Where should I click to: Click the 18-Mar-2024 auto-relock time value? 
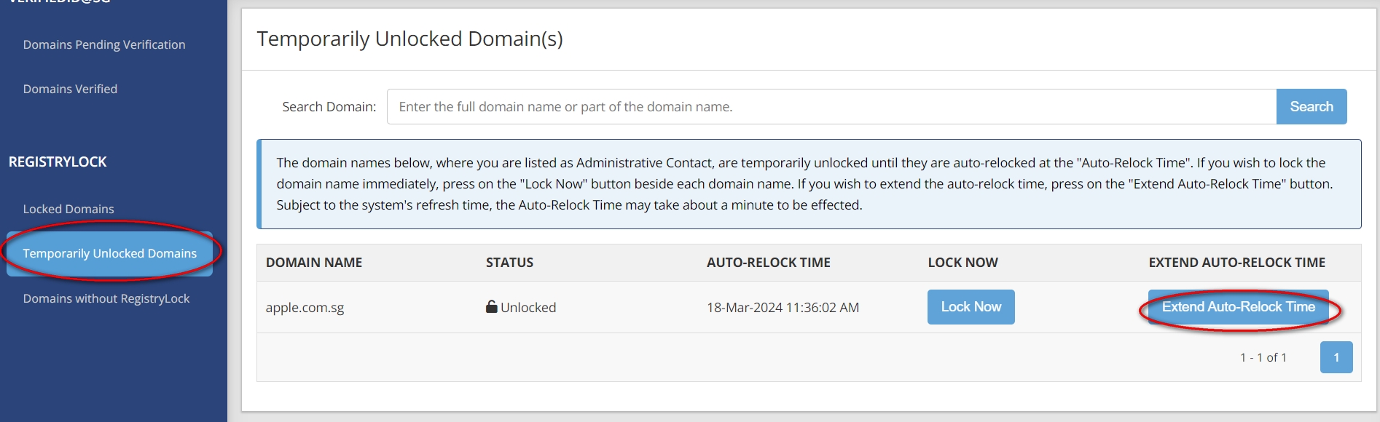tap(783, 308)
